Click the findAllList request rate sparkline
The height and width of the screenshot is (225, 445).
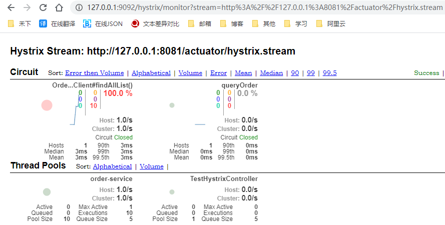(76, 109)
